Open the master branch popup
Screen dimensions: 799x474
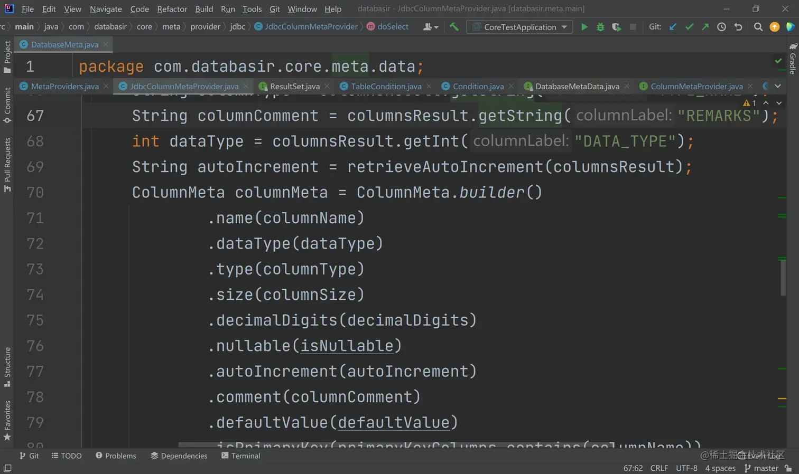point(761,468)
